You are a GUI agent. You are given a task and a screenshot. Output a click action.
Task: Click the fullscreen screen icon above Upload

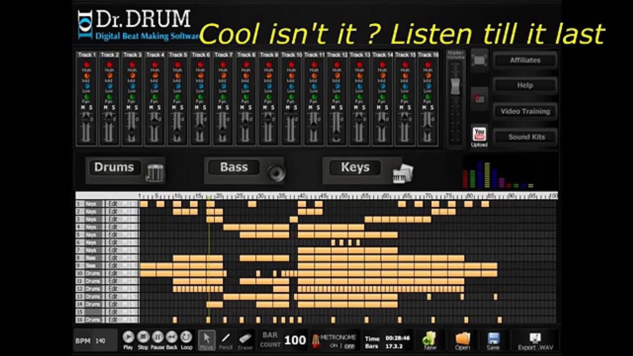[x=479, y=60]
